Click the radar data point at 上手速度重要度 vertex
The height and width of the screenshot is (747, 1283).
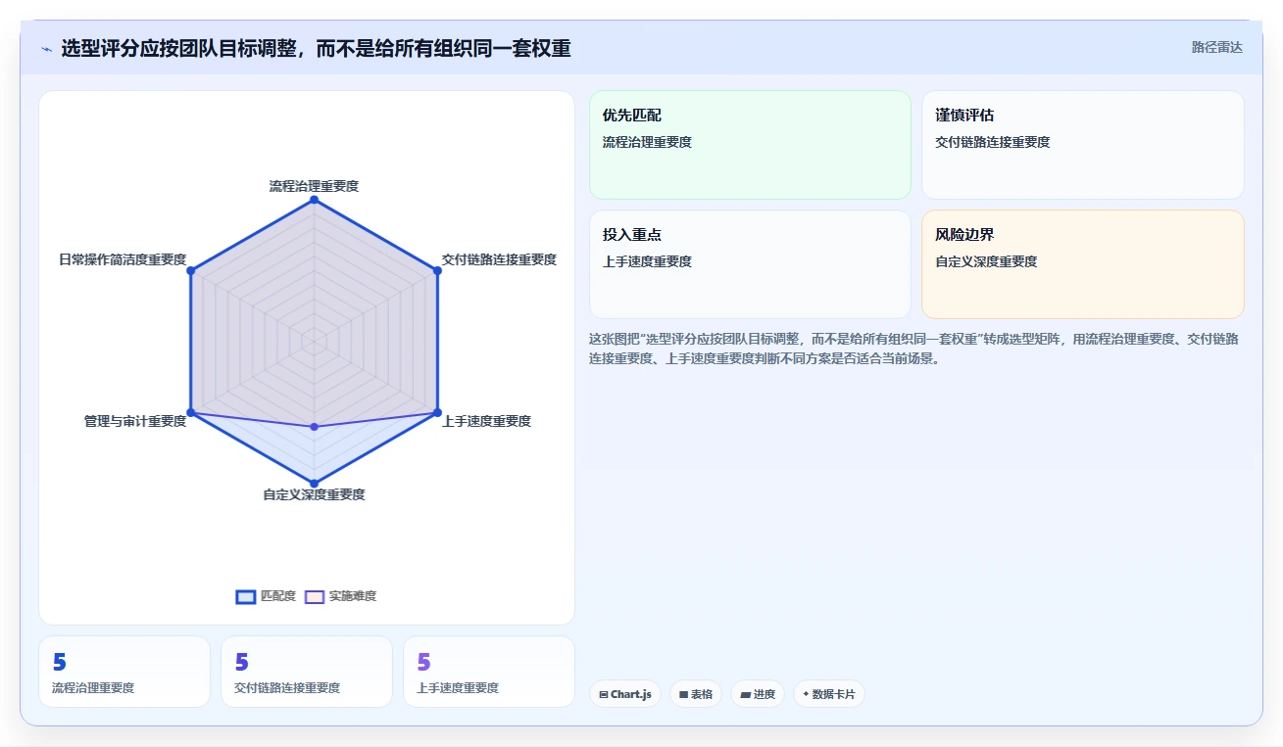click(437, 412)
